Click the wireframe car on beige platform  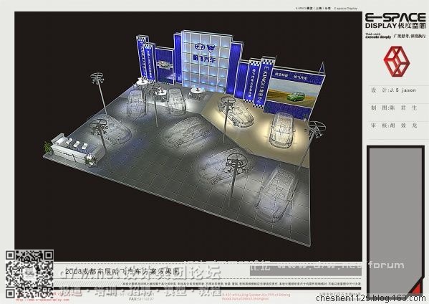(281, 130)
